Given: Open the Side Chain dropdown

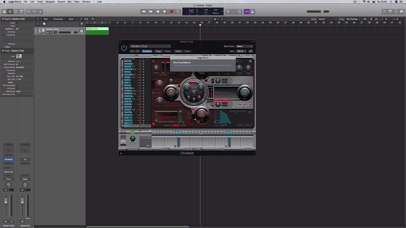Looking at the screenshot, I should click(244, 46).
